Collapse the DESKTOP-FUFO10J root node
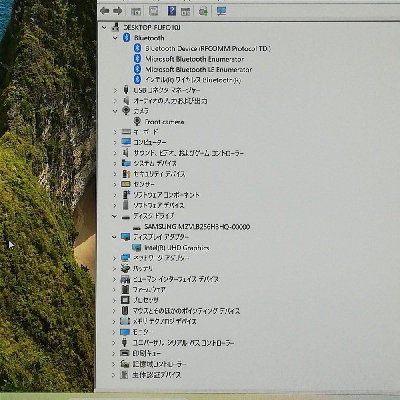 click(104, 27)
